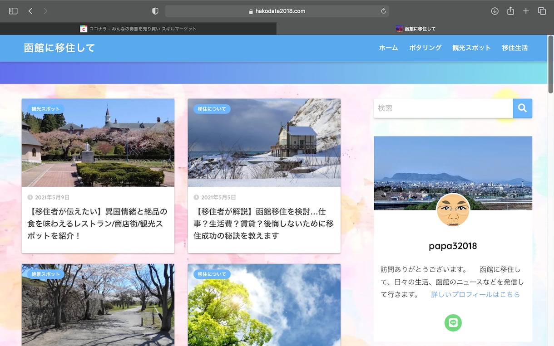The width and height of the screenshot is (554, 346).
Task: Open the Safari share menu
Action: 510,10
